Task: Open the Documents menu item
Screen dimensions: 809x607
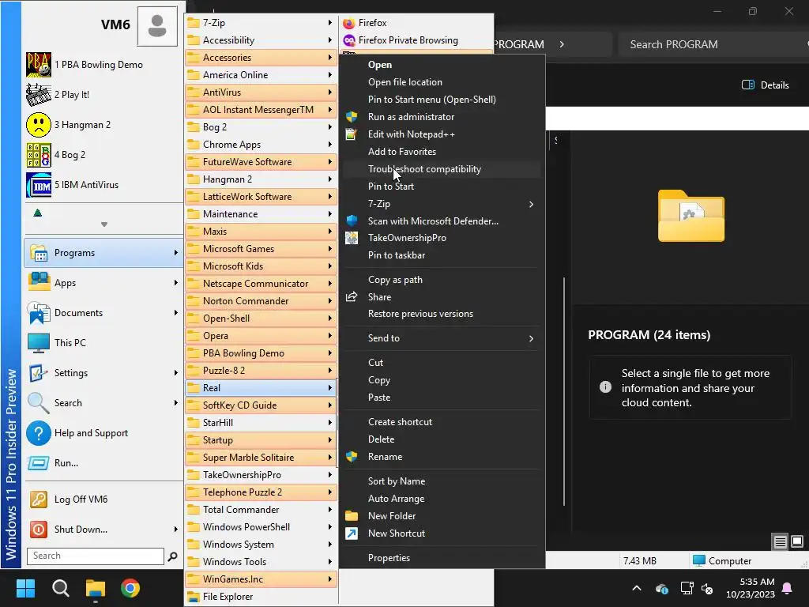Action: [103, 313]
